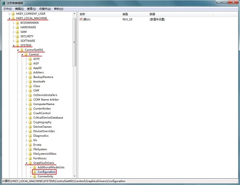The height and width of the screenshot is (185, 240).
Task: Click the Registry Editor title bar icon
Action: [3, 3]
